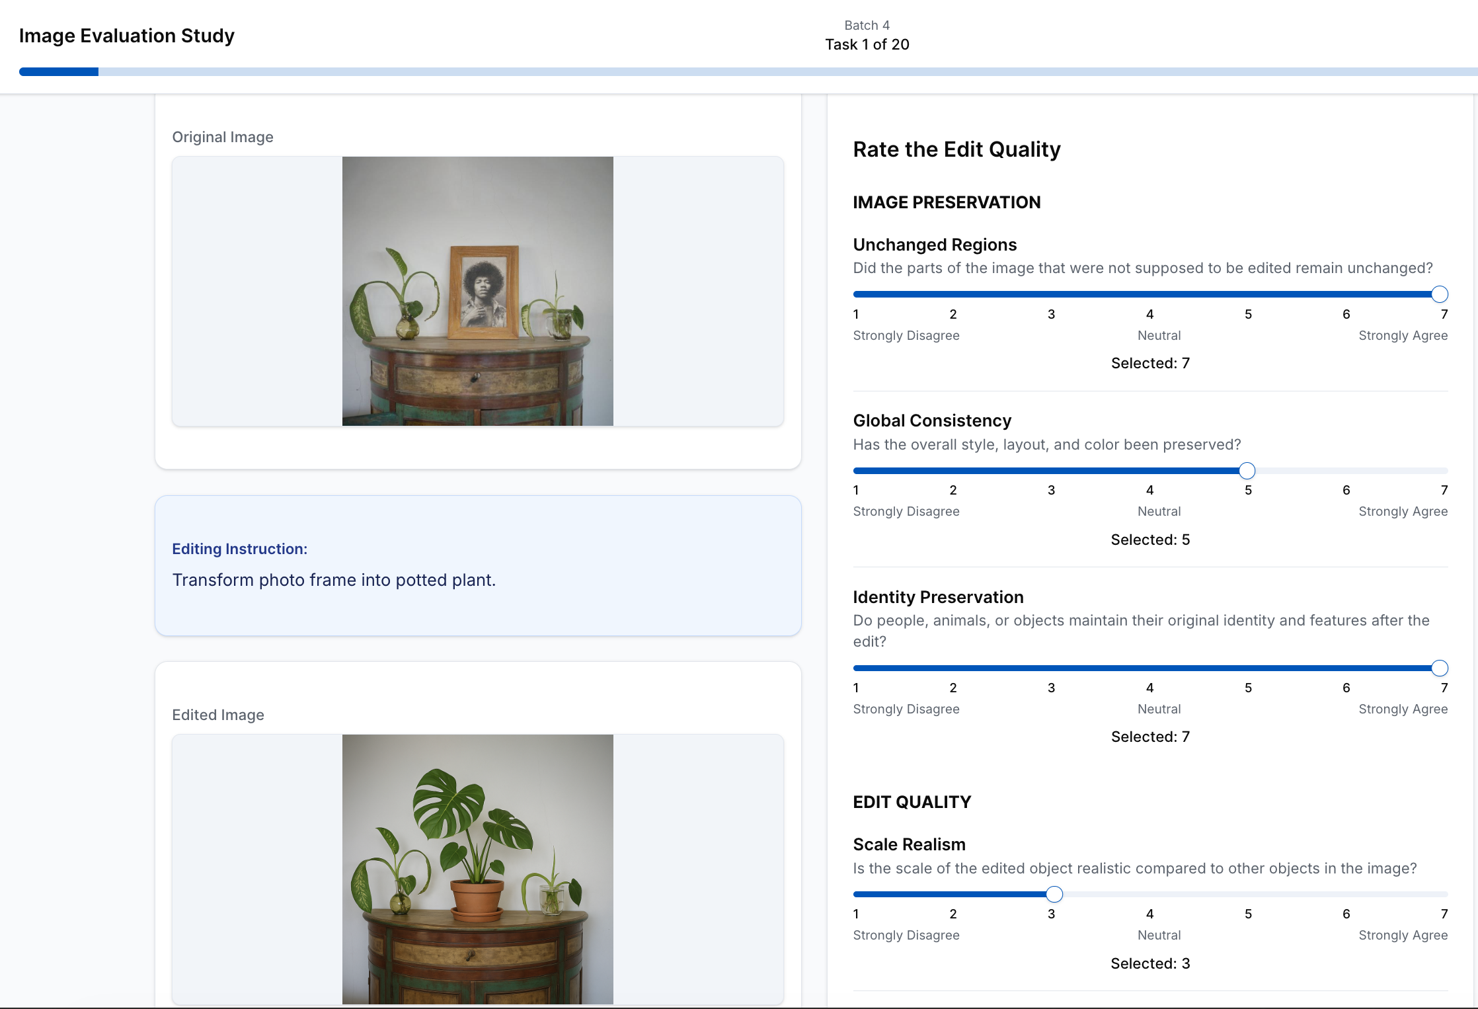Click the Task 1 of 20 label

pos(867,44)
